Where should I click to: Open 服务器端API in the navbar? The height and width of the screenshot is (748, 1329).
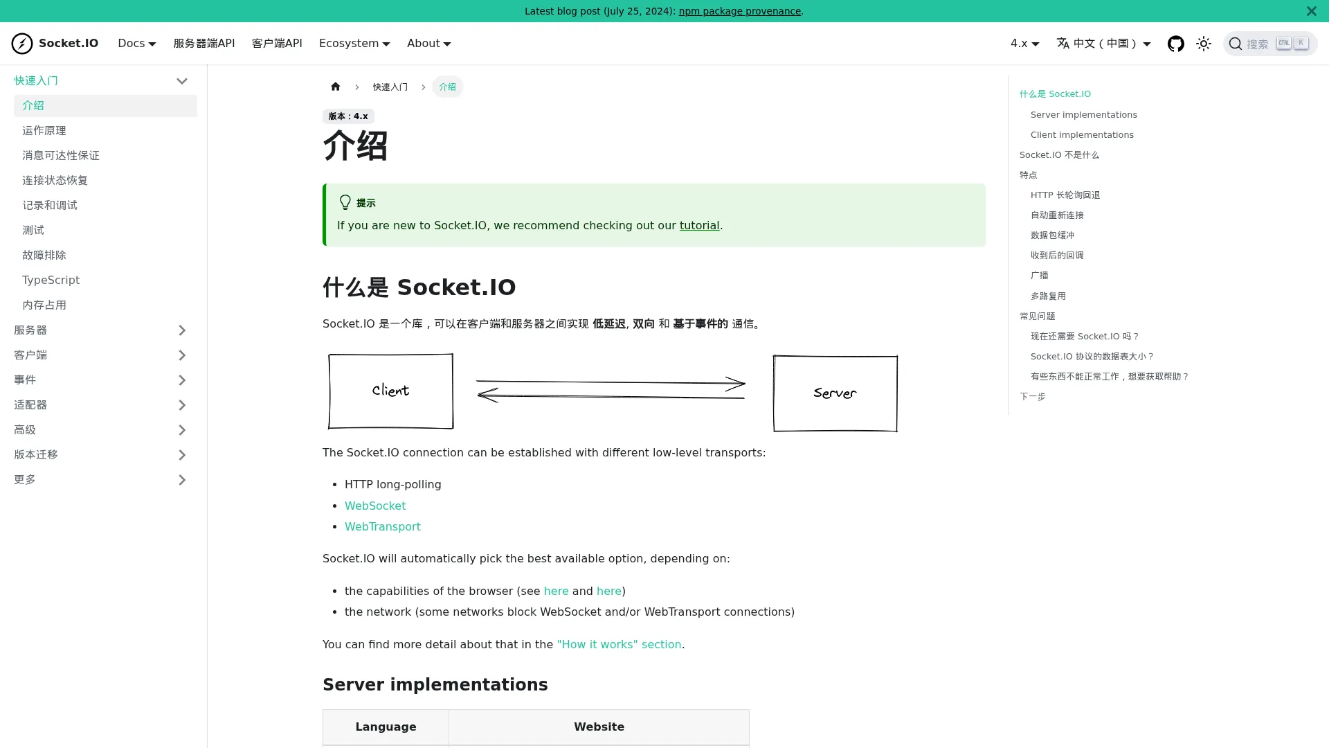(x=204, y=43)
